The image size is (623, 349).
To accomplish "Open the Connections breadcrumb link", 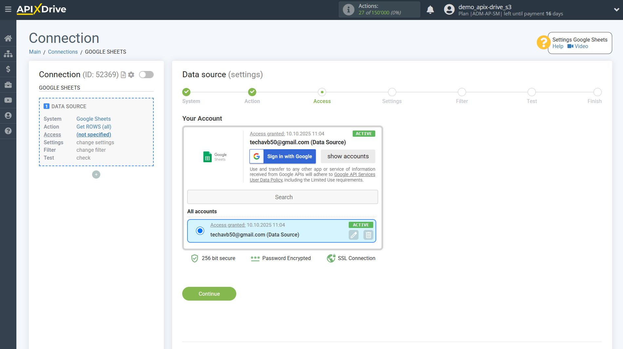I will [63, 52].
